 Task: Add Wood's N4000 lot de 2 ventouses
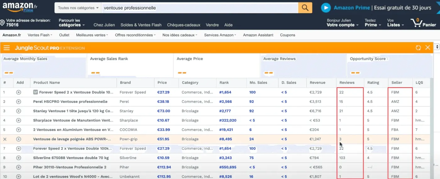coord(19,176)
